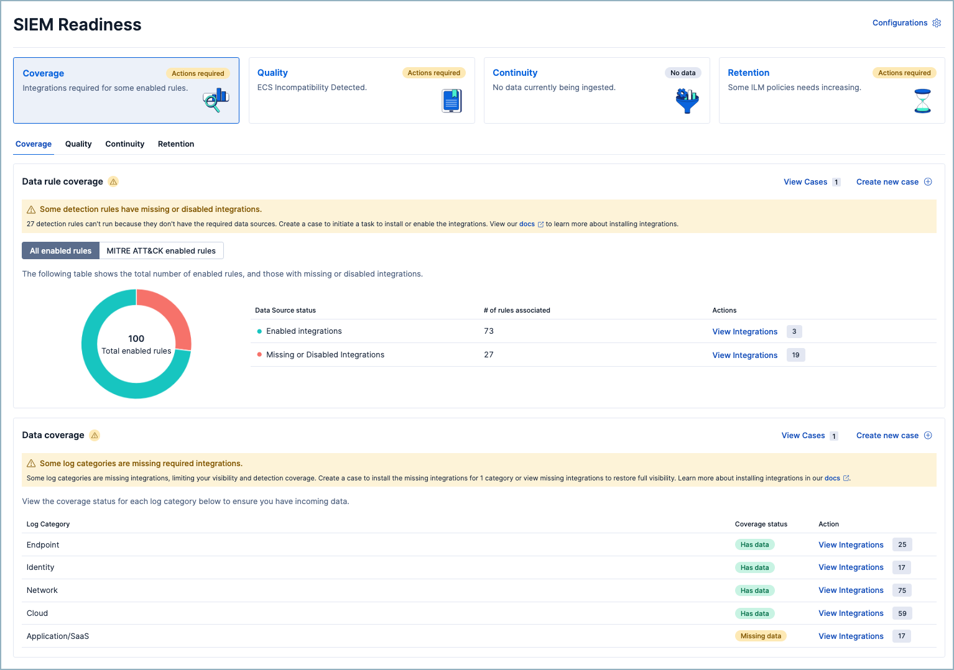Screen dimensions: 954x670
Task: Click the warning triangle next to Data rule coverage
Action: [113, 181]
